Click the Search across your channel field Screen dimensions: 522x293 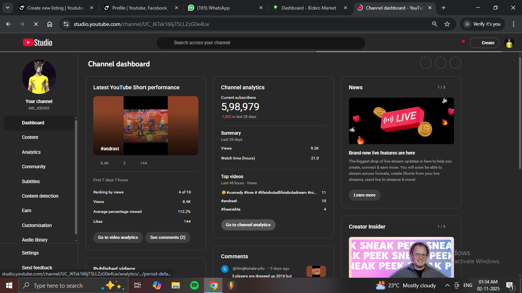[x=261, y=43]
